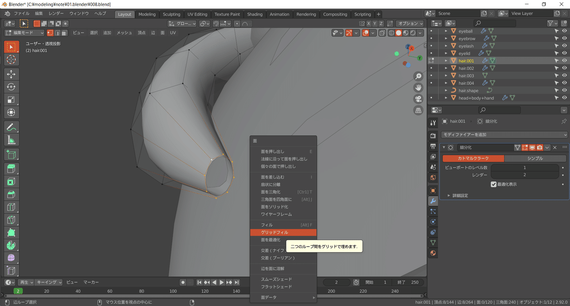Image resolution: width=570 pixels, height=306 pixels.
Task: Select the Move tool in left toolbar
Action: pyautogui.click(x=11, y=74)
